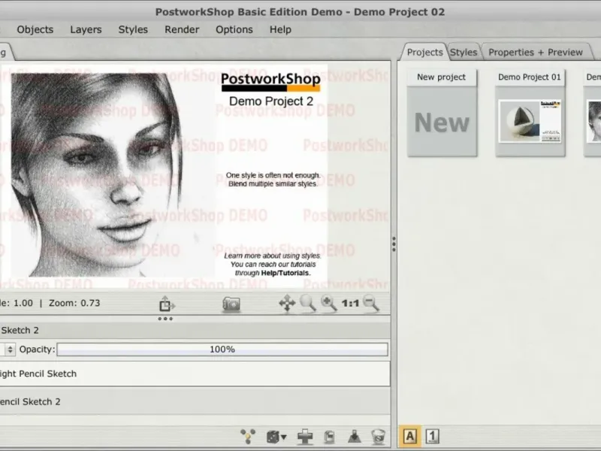Click the Opacity slider at 100%

point(222,350)
